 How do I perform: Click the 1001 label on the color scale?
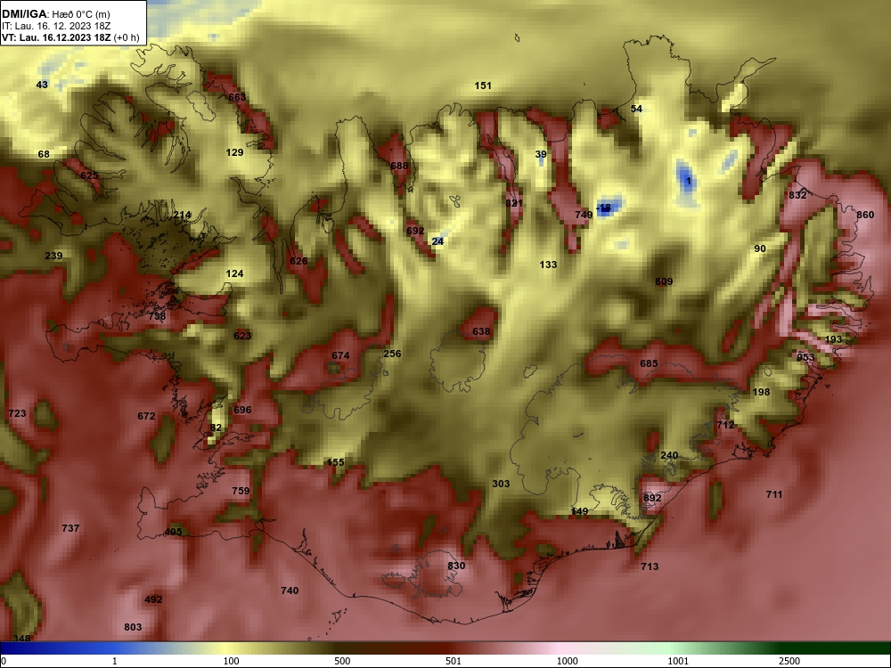(x=678, y=661)
